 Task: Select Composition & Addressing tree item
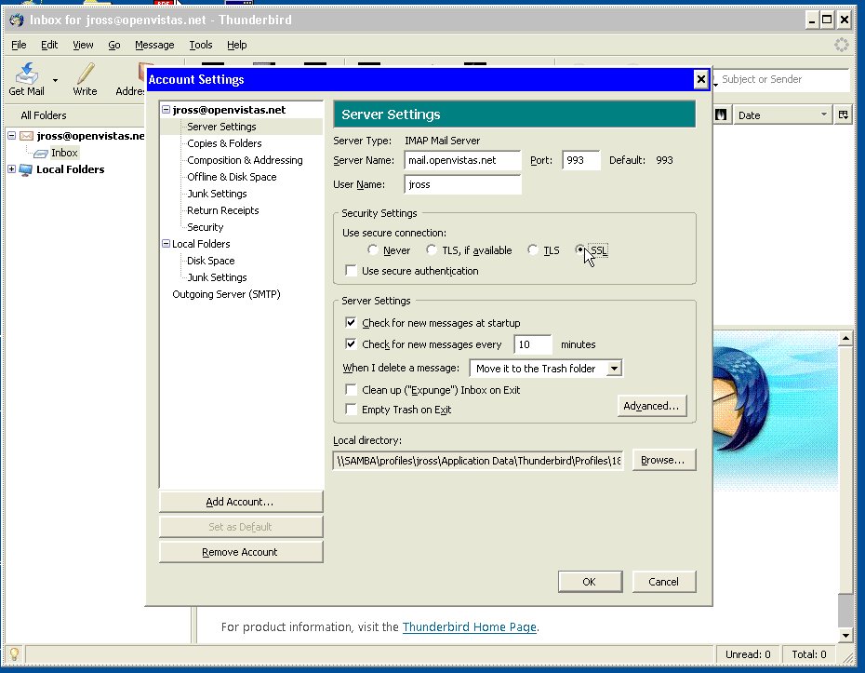[245, 160]
